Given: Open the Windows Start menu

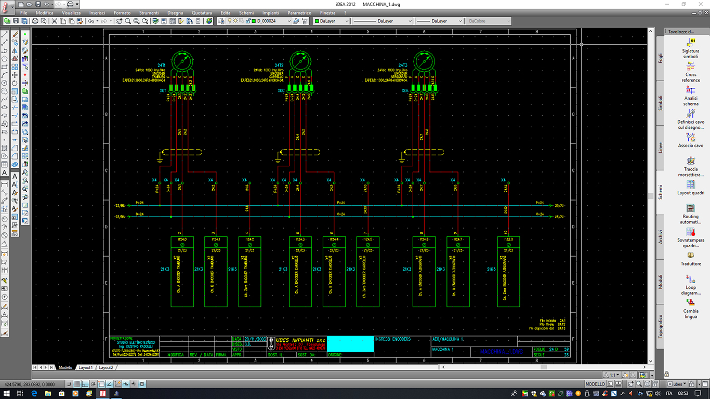Looking at the screenshot, I should point(6,394).
